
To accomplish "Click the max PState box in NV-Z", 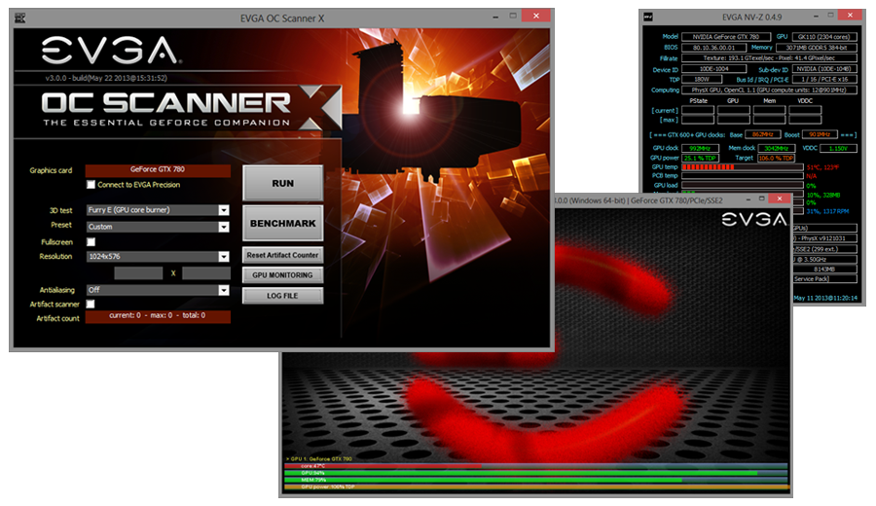I will [698, 120].
